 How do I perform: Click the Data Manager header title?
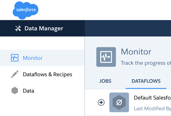click(44, 28)
